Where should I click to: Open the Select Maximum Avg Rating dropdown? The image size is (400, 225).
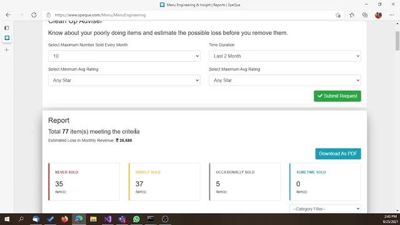click(285, 81)
